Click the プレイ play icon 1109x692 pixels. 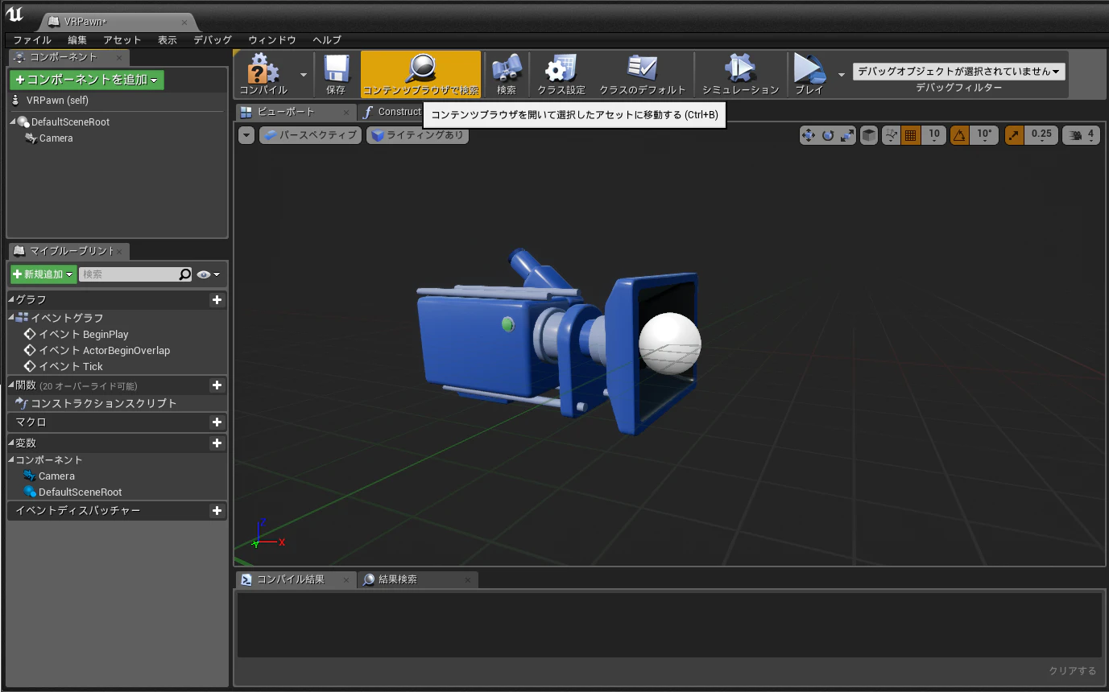[809, 74]
